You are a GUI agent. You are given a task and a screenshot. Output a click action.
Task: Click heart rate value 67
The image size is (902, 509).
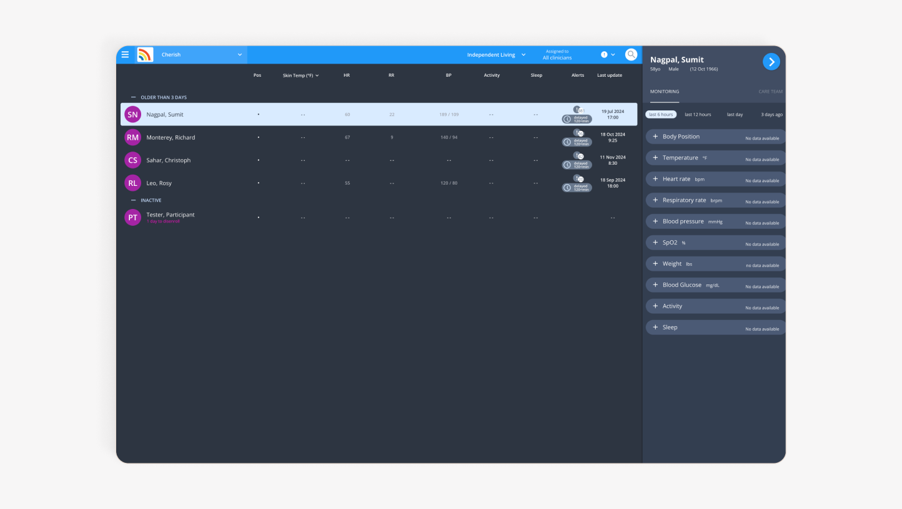347,137
